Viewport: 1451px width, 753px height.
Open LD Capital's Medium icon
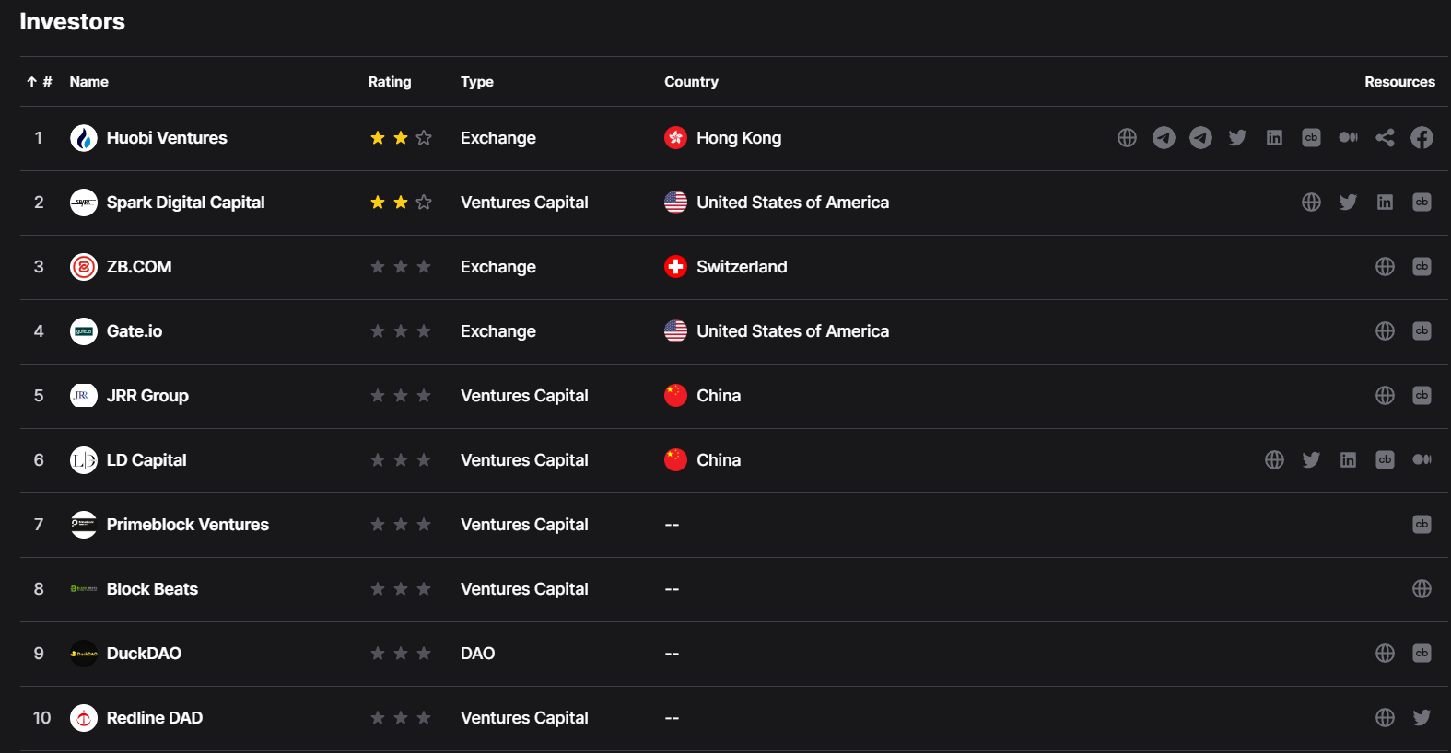(x=1422, y=460)
